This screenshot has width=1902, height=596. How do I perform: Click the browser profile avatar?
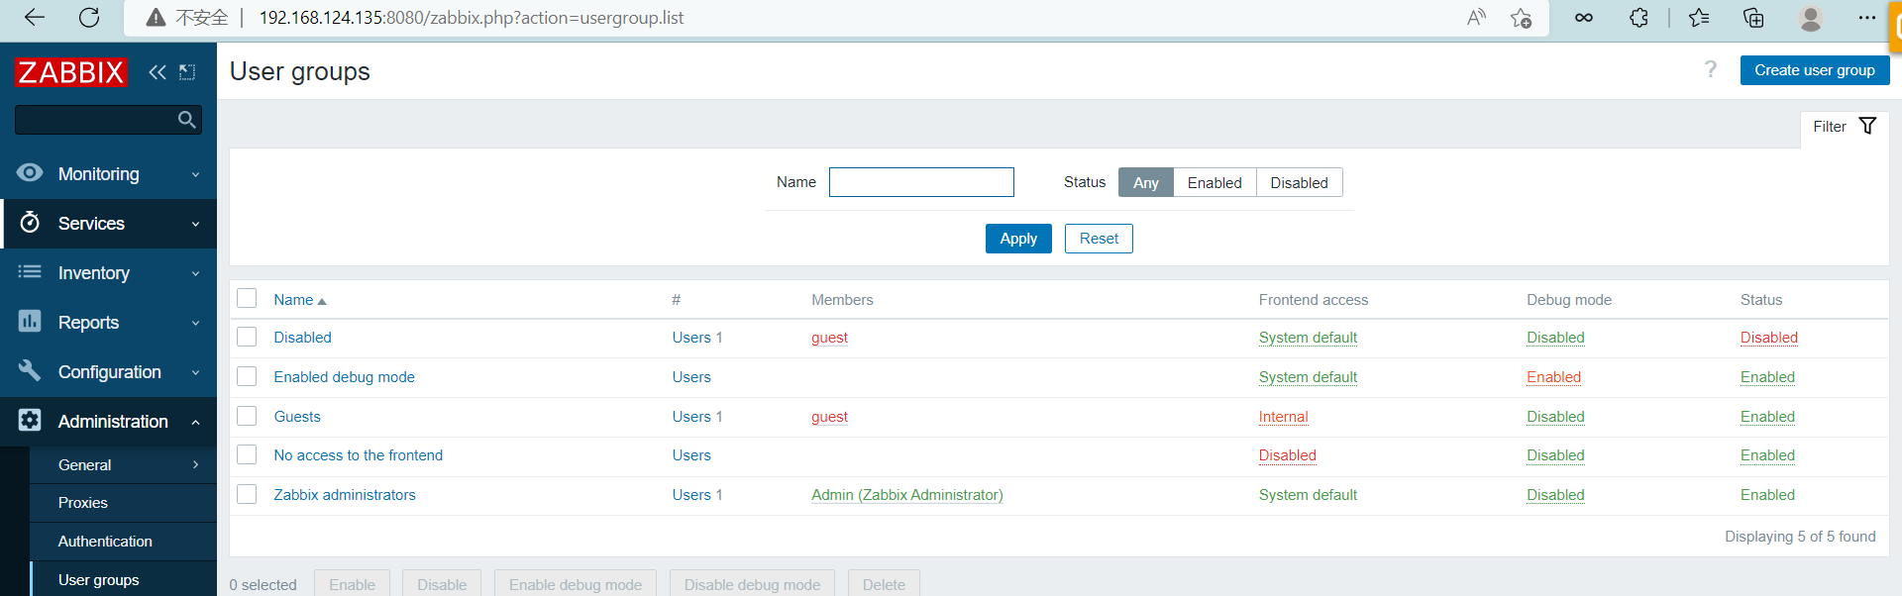click(1811, 18)
